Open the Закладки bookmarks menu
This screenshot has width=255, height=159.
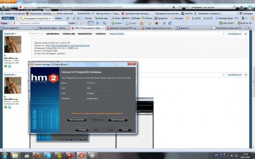click(x=246, y=13)
